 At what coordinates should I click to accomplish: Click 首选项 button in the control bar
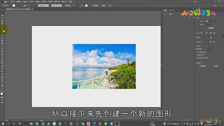[104, 6]
